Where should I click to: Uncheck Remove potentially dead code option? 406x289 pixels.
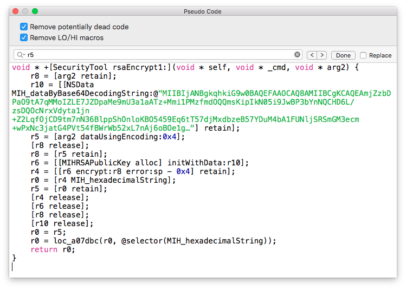pos(24,27)
